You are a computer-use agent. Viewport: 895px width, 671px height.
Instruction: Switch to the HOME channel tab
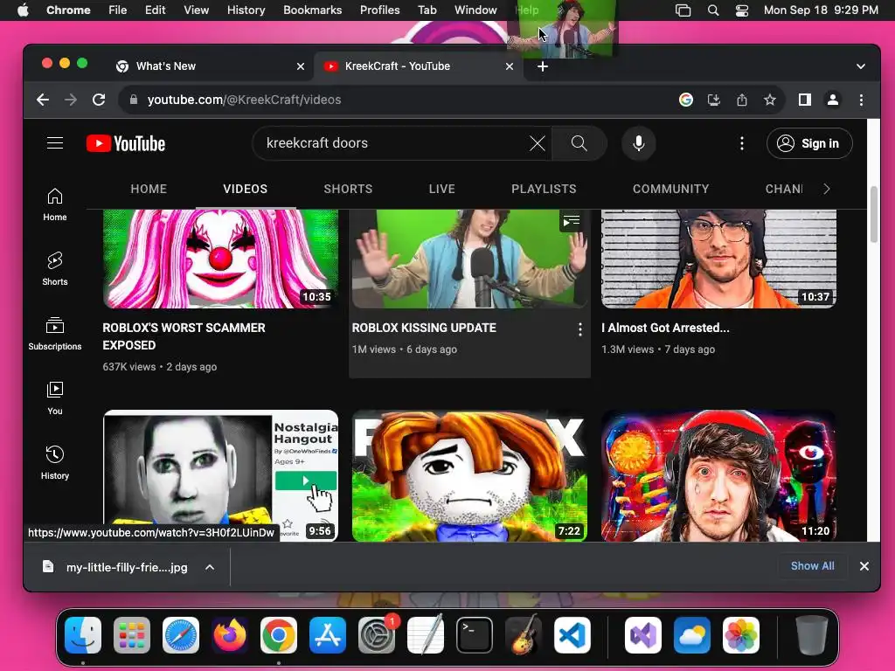tap(149, 189)
